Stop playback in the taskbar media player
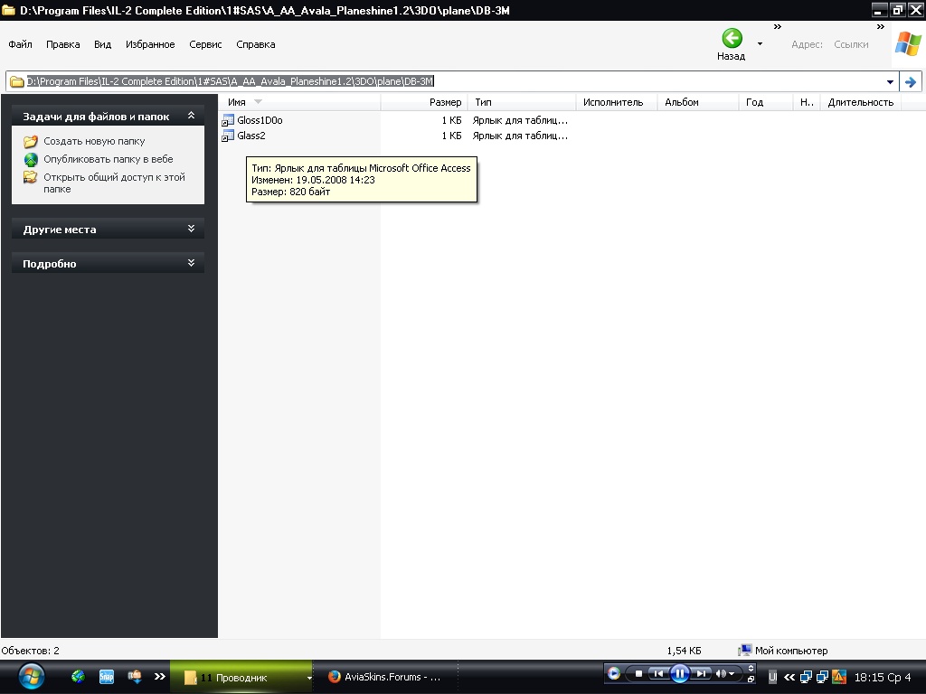The height and width of the screenshot is (694, 926). coord(638,673)
